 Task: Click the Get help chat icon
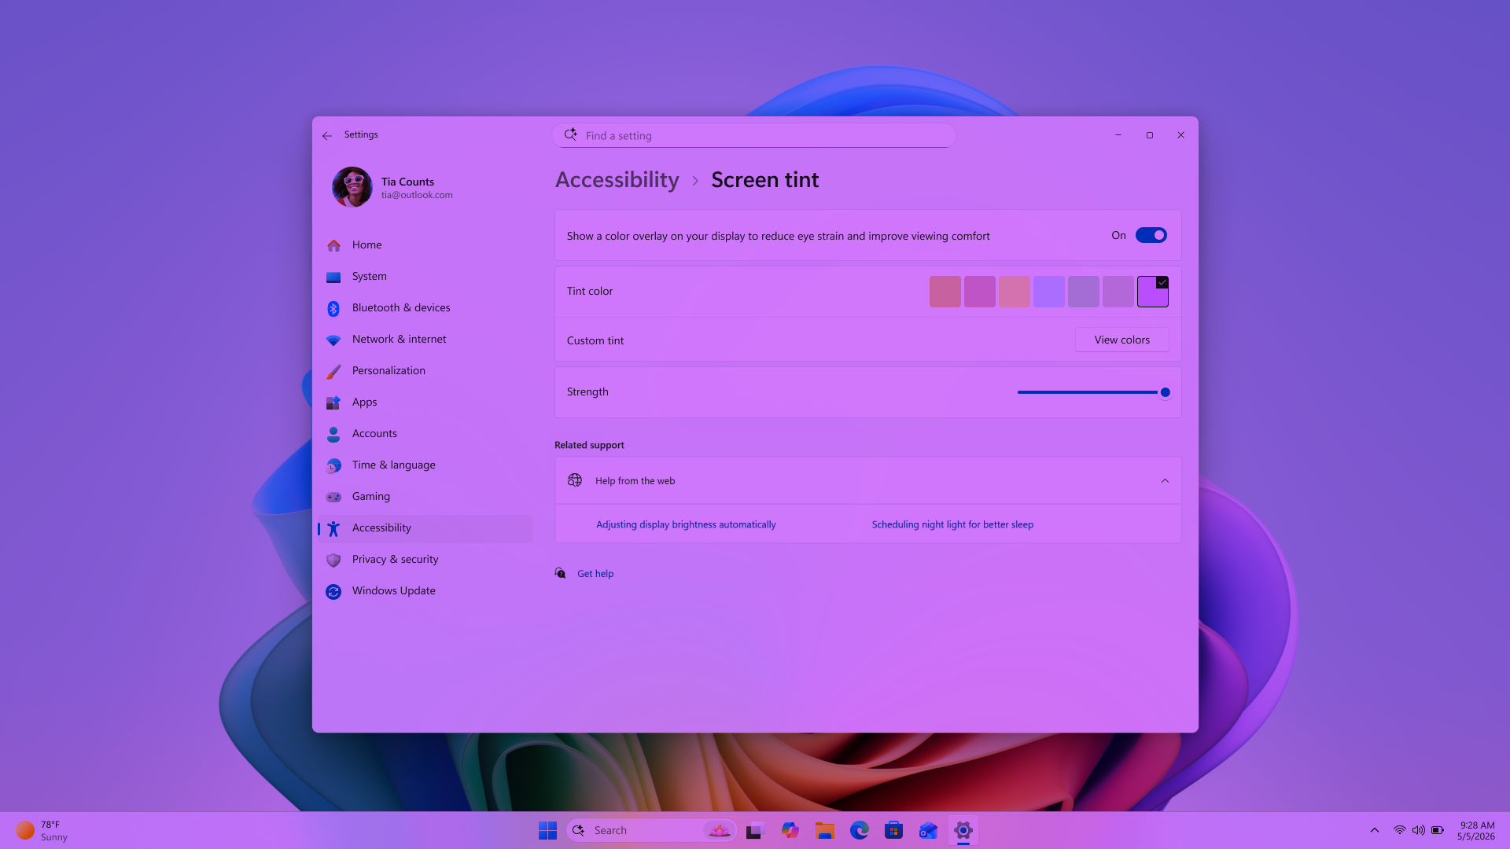[560, 573]
